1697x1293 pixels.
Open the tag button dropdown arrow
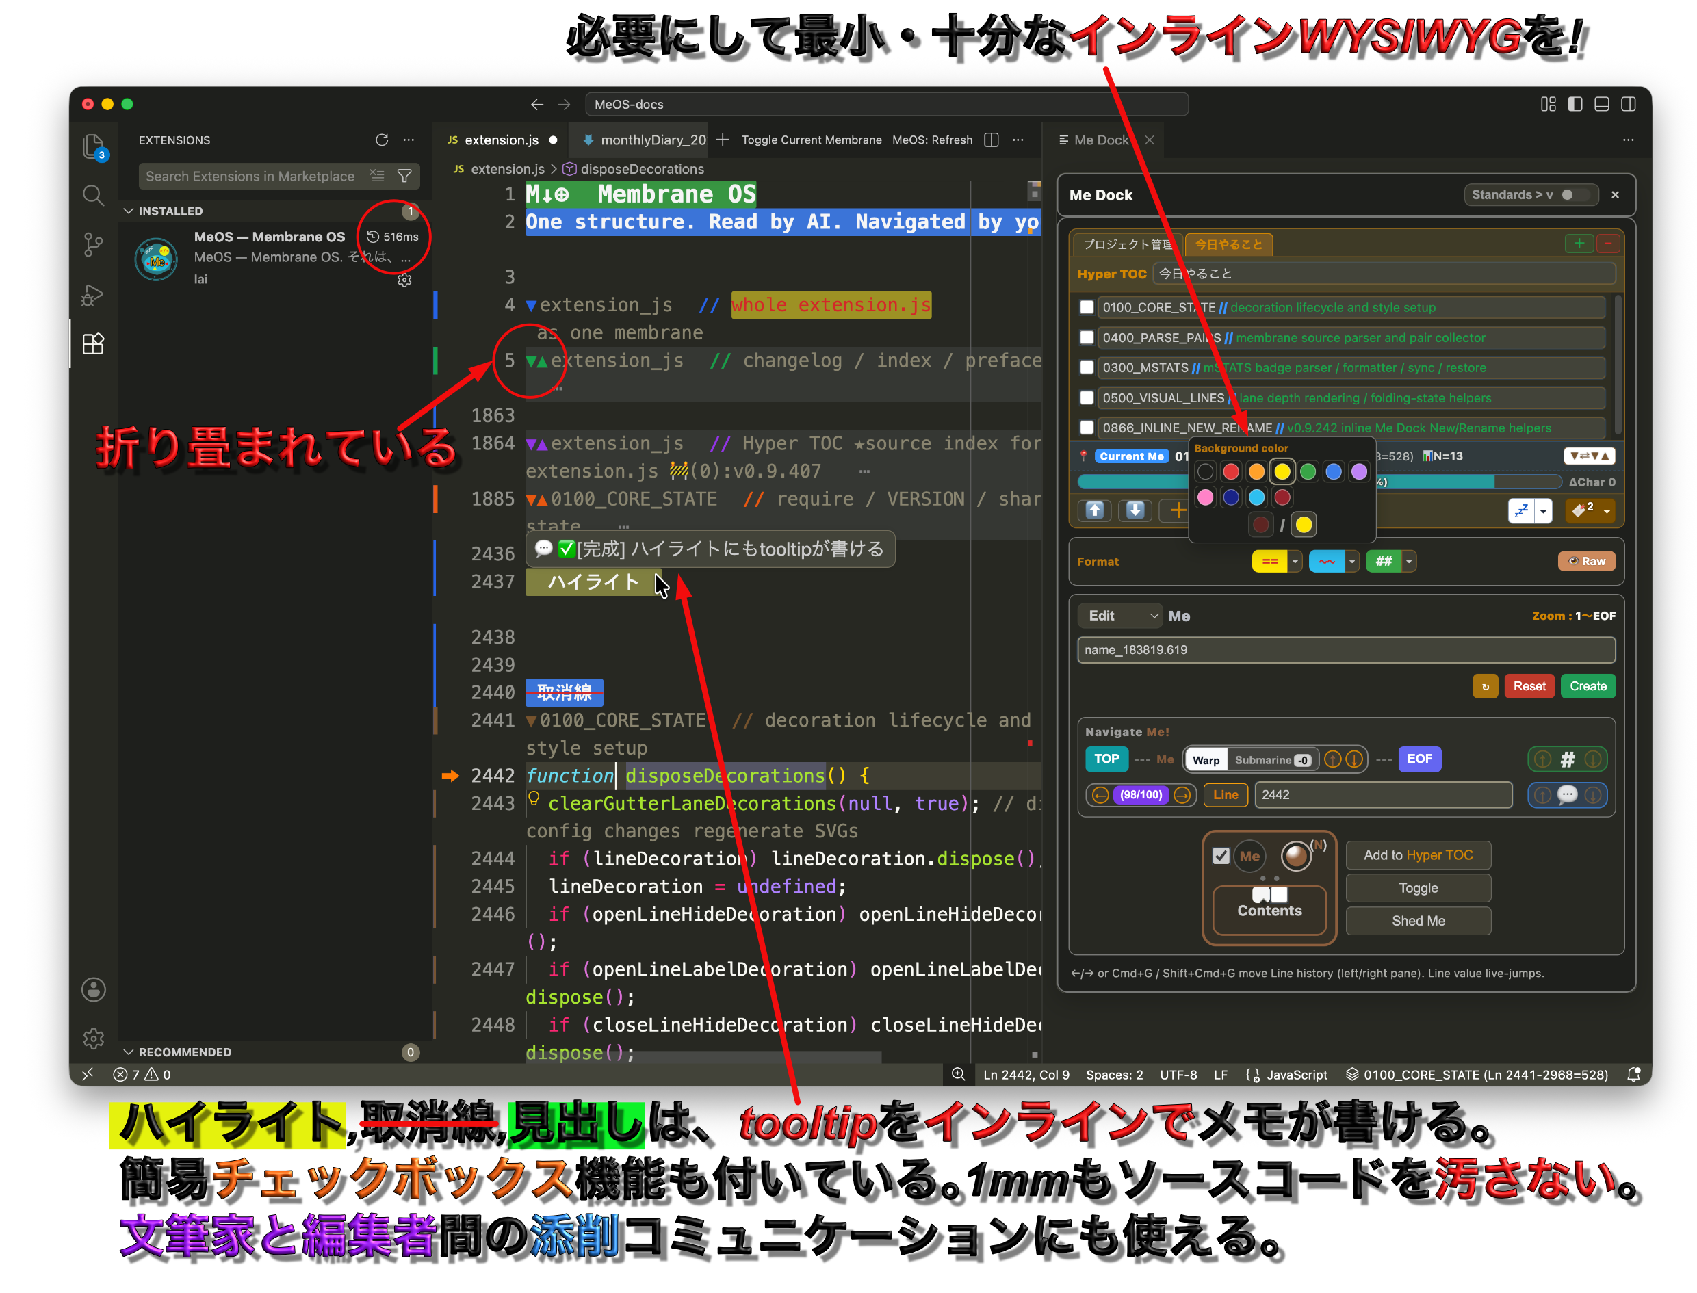[1605, 510]
